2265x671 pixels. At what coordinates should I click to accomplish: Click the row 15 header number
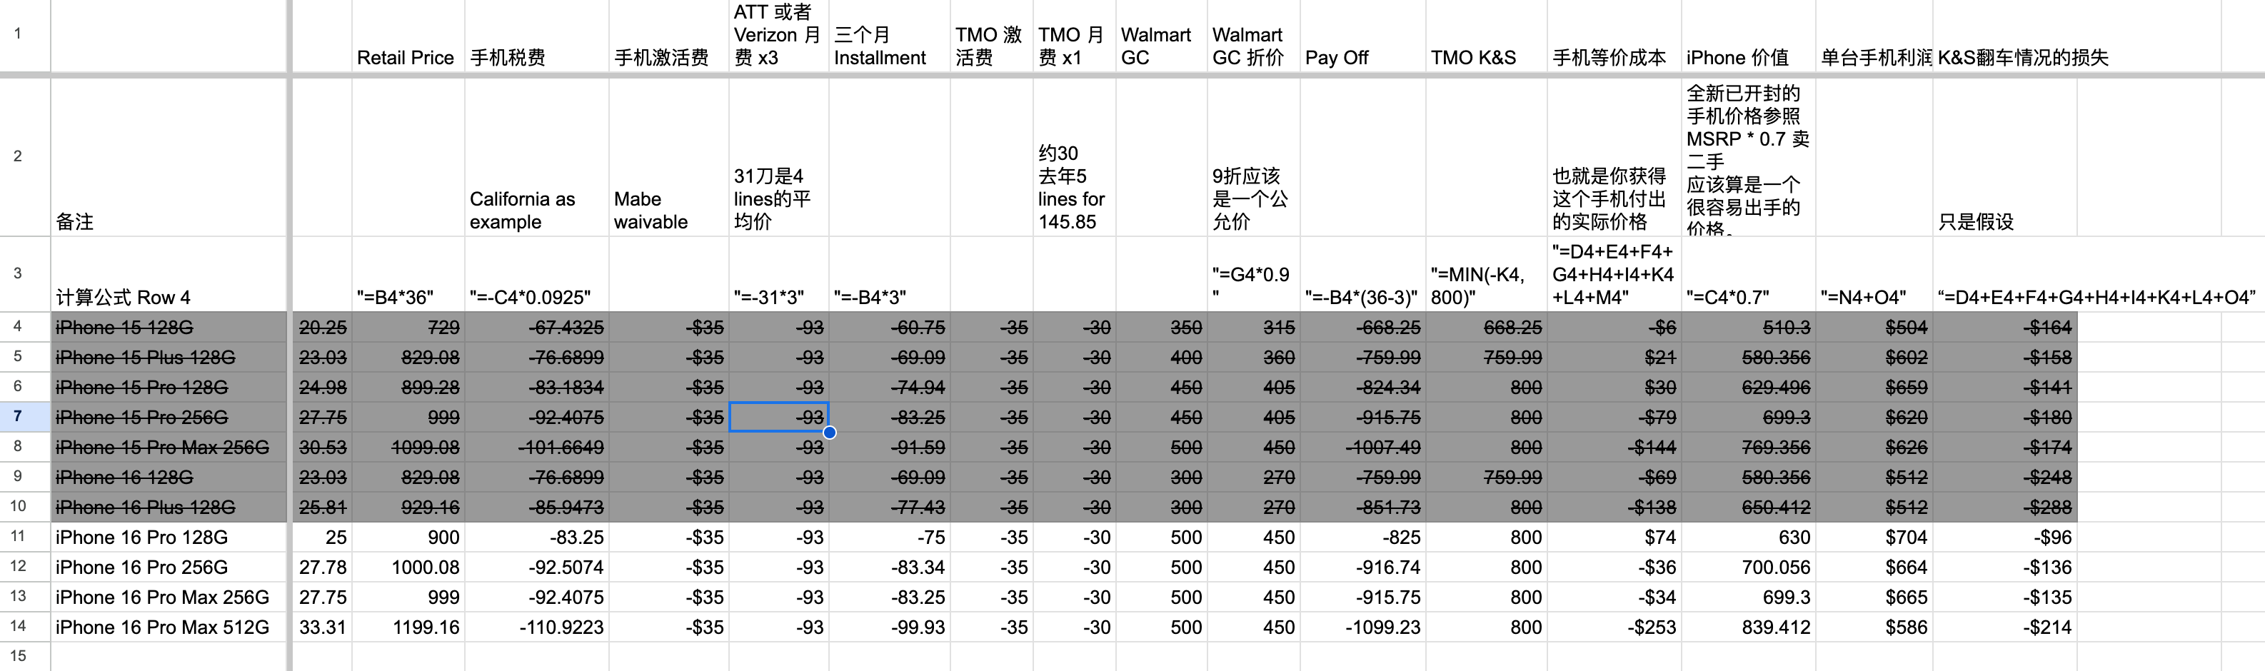coord(18,656)
